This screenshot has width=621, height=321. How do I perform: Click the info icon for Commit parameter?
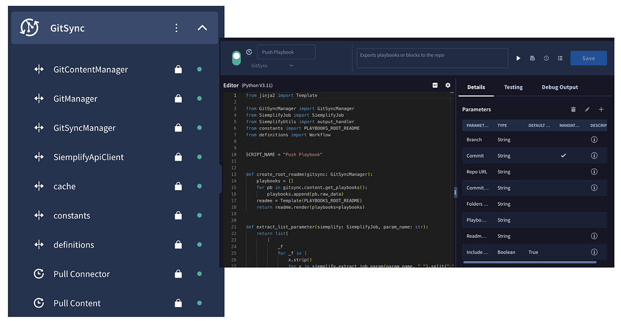pos(594,156)
